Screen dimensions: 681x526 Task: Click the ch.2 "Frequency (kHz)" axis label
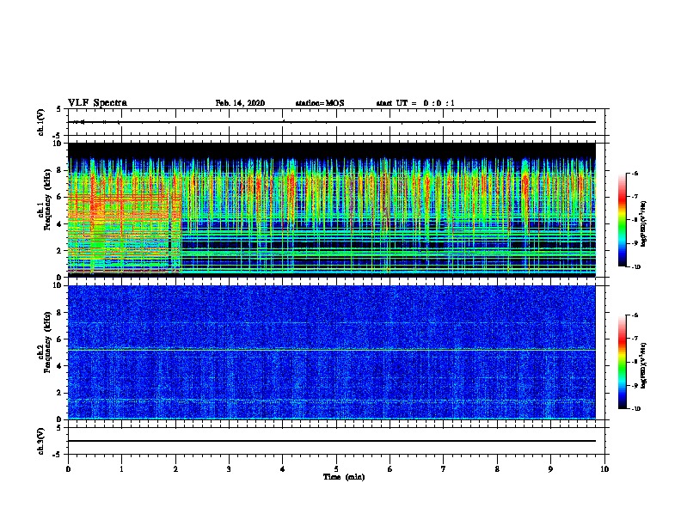tap(47, 341)
